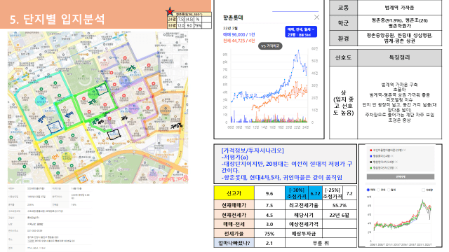Open the 매매, 전세, 월세 23평 dropdown
The width and height of the screenshot is (449, 252).
coord(301,31)
